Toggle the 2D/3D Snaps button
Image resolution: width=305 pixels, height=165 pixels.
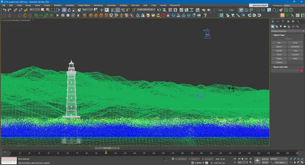[113, 10]
